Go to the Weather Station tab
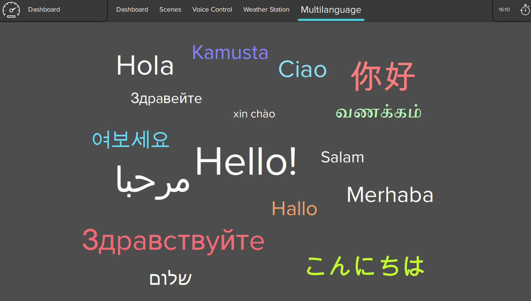 click(266, 10)
